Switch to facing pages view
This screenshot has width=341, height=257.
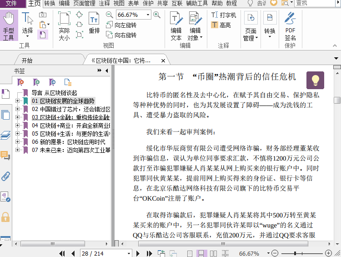213,253
